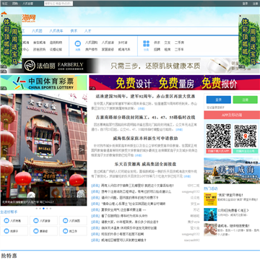Click the 热门活动 section heading
Screen dimensions: 260x260
(x=211, y=188)
